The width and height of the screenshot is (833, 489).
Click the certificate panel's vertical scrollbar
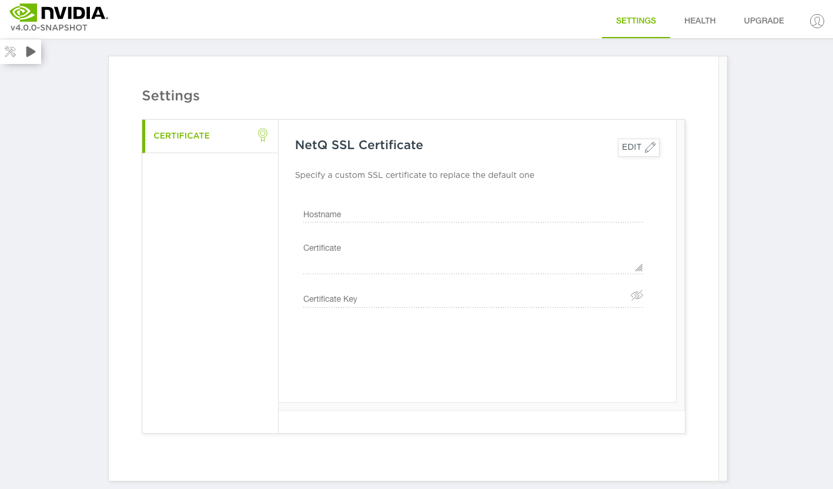(x=681, y=261)
